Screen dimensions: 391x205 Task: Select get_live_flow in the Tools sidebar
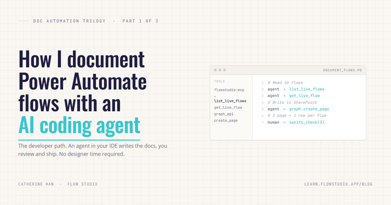click(228, 107)
